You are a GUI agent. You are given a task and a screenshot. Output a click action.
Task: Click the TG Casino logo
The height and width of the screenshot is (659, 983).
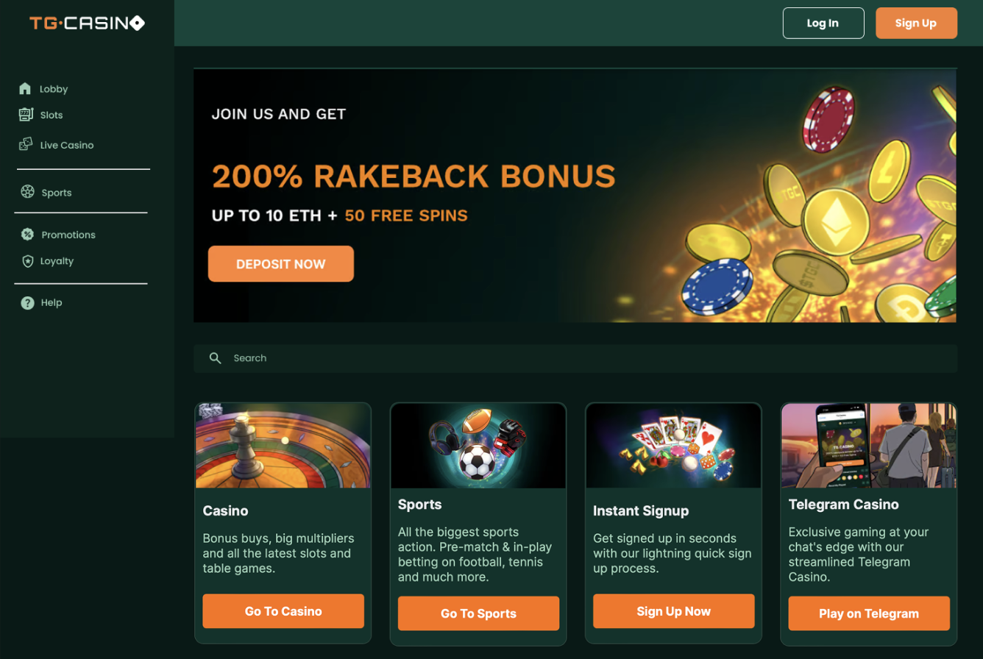click(x=87, y=24)
